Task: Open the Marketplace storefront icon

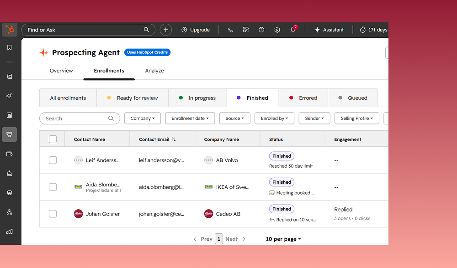Action: (x=246, y=30)
